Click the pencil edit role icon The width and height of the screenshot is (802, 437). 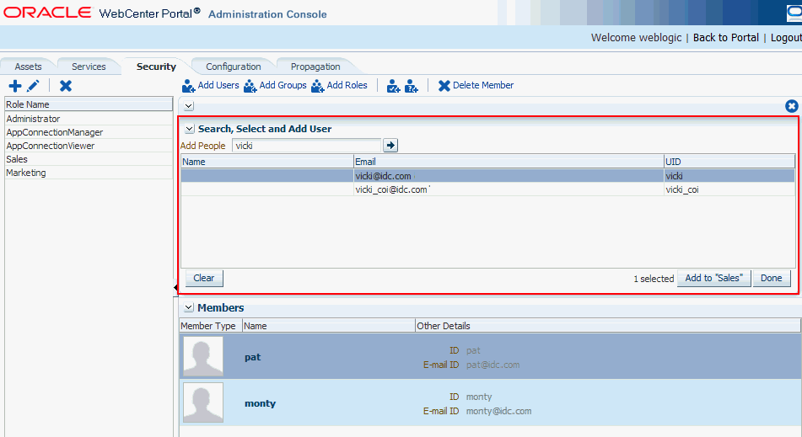coord(33,86)
